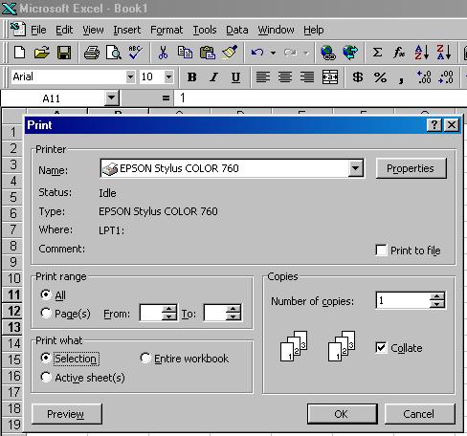Enable Print to file checkbox

point(381,251)
